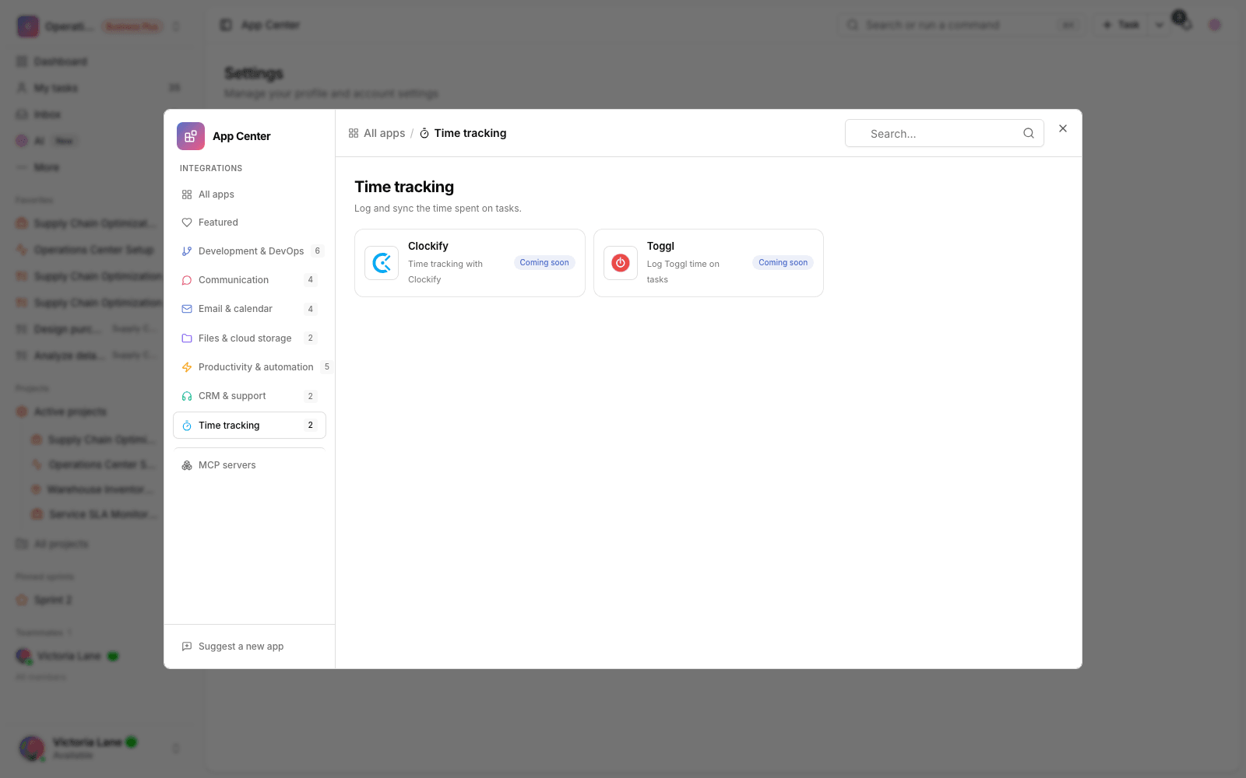Click the Time tracking breadcrumb
Screen dimensions: 1246x778
point(463,133)
